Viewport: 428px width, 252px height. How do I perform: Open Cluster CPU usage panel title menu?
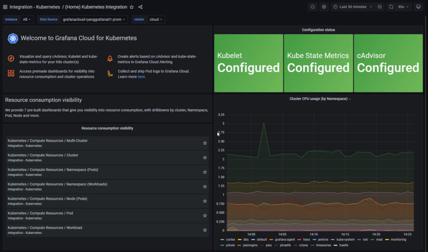tap(320, 98)
